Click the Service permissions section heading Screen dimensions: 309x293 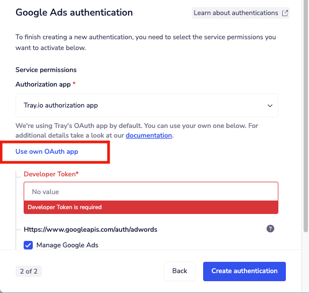(46, 70)
